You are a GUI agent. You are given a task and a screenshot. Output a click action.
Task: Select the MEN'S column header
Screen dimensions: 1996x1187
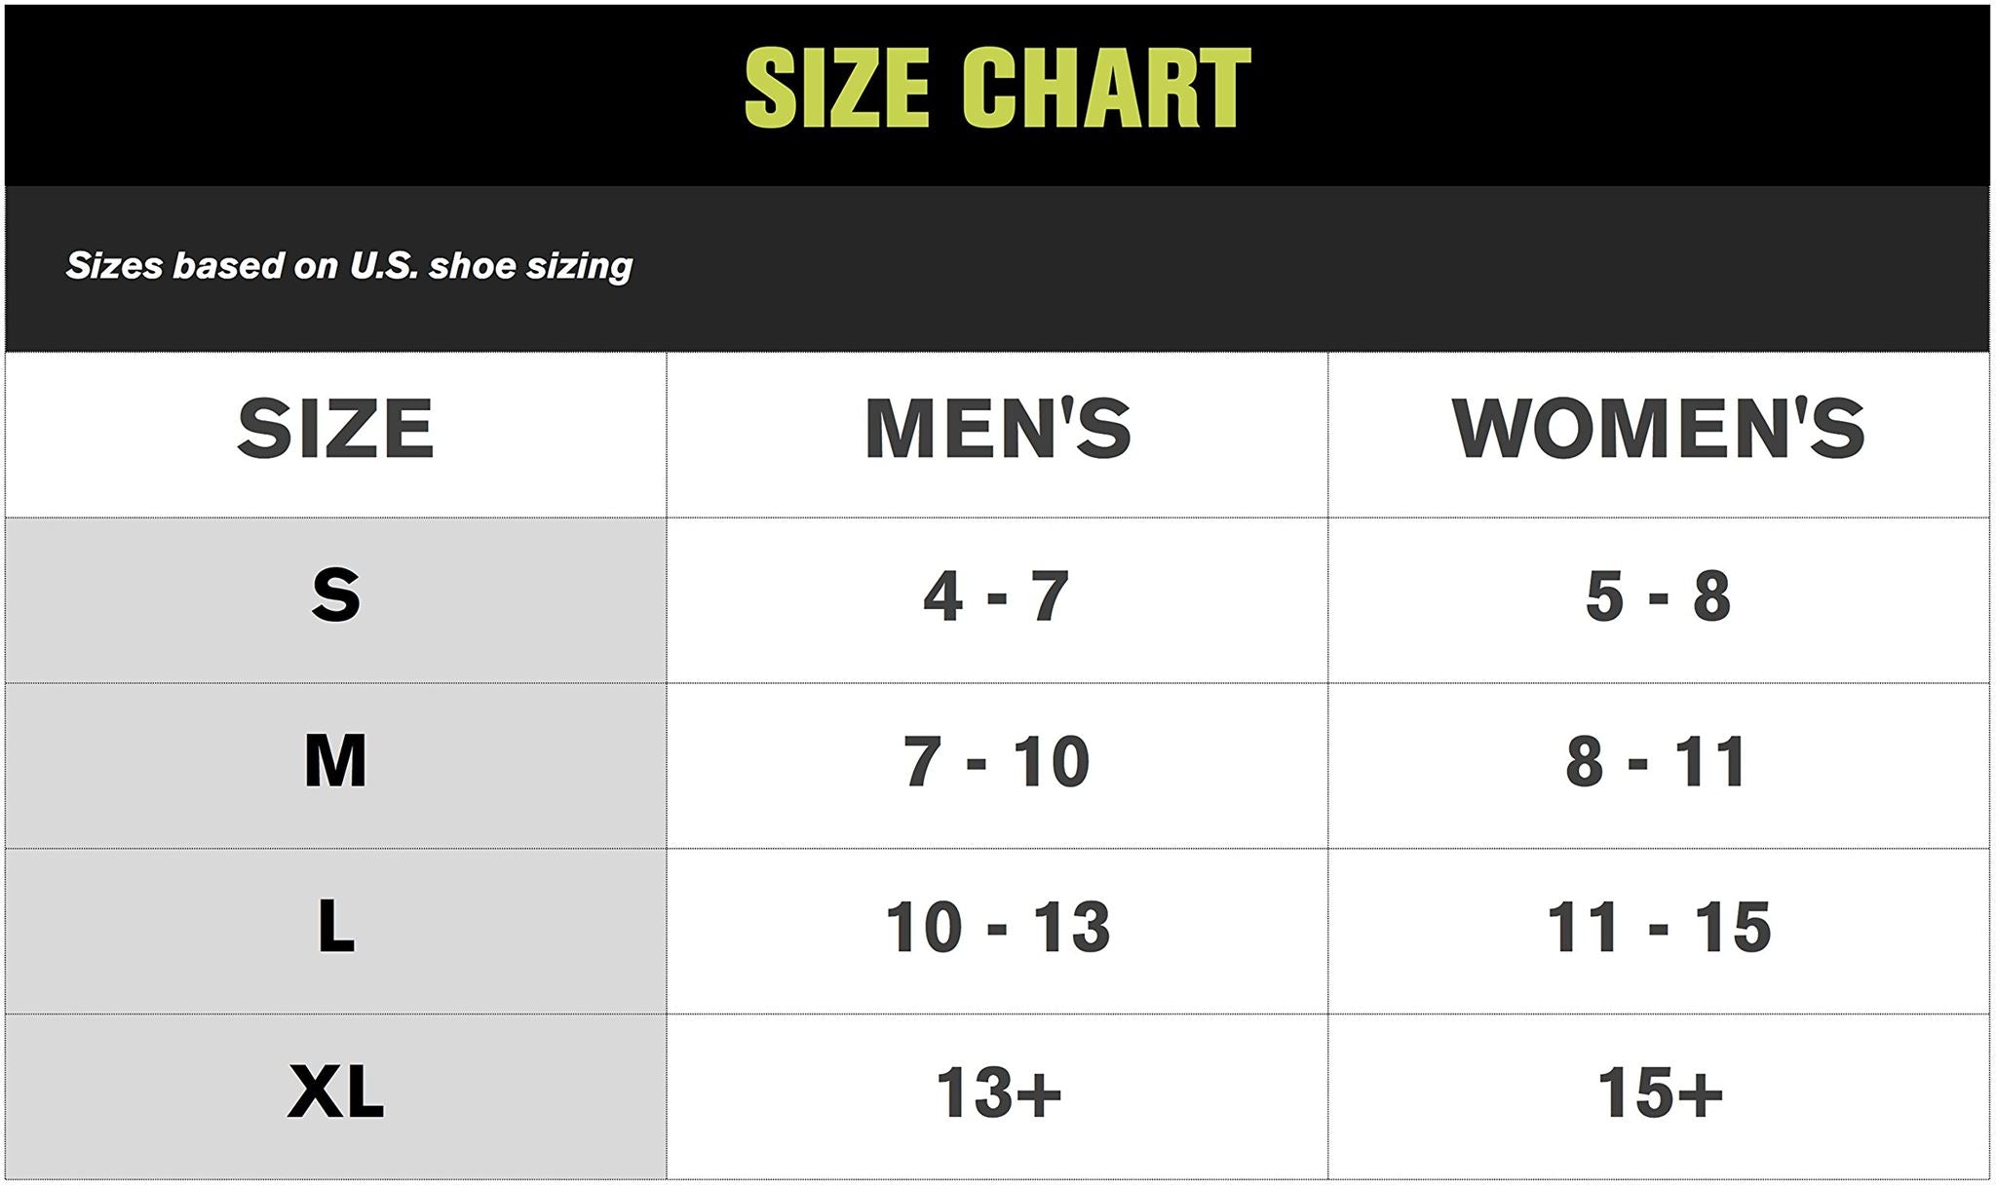tap(997, 429)
